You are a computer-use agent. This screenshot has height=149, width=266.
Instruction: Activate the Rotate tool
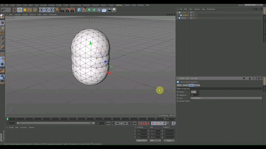(30, 10)
